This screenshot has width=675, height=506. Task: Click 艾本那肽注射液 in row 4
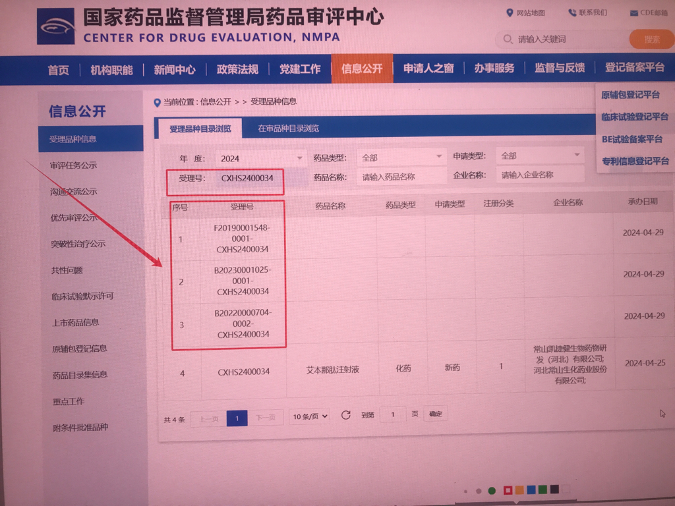pos(332,370)
